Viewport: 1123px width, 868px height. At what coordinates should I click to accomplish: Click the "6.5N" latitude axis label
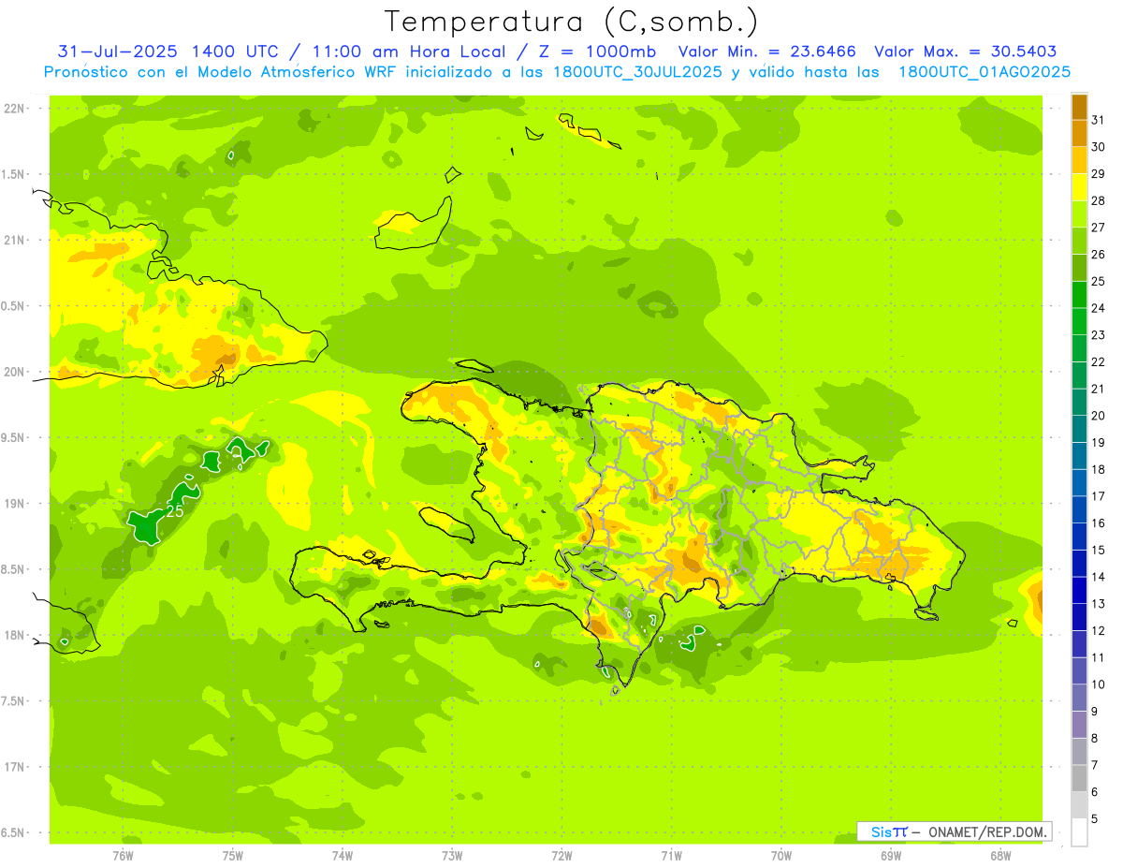[x=14, y=832]
